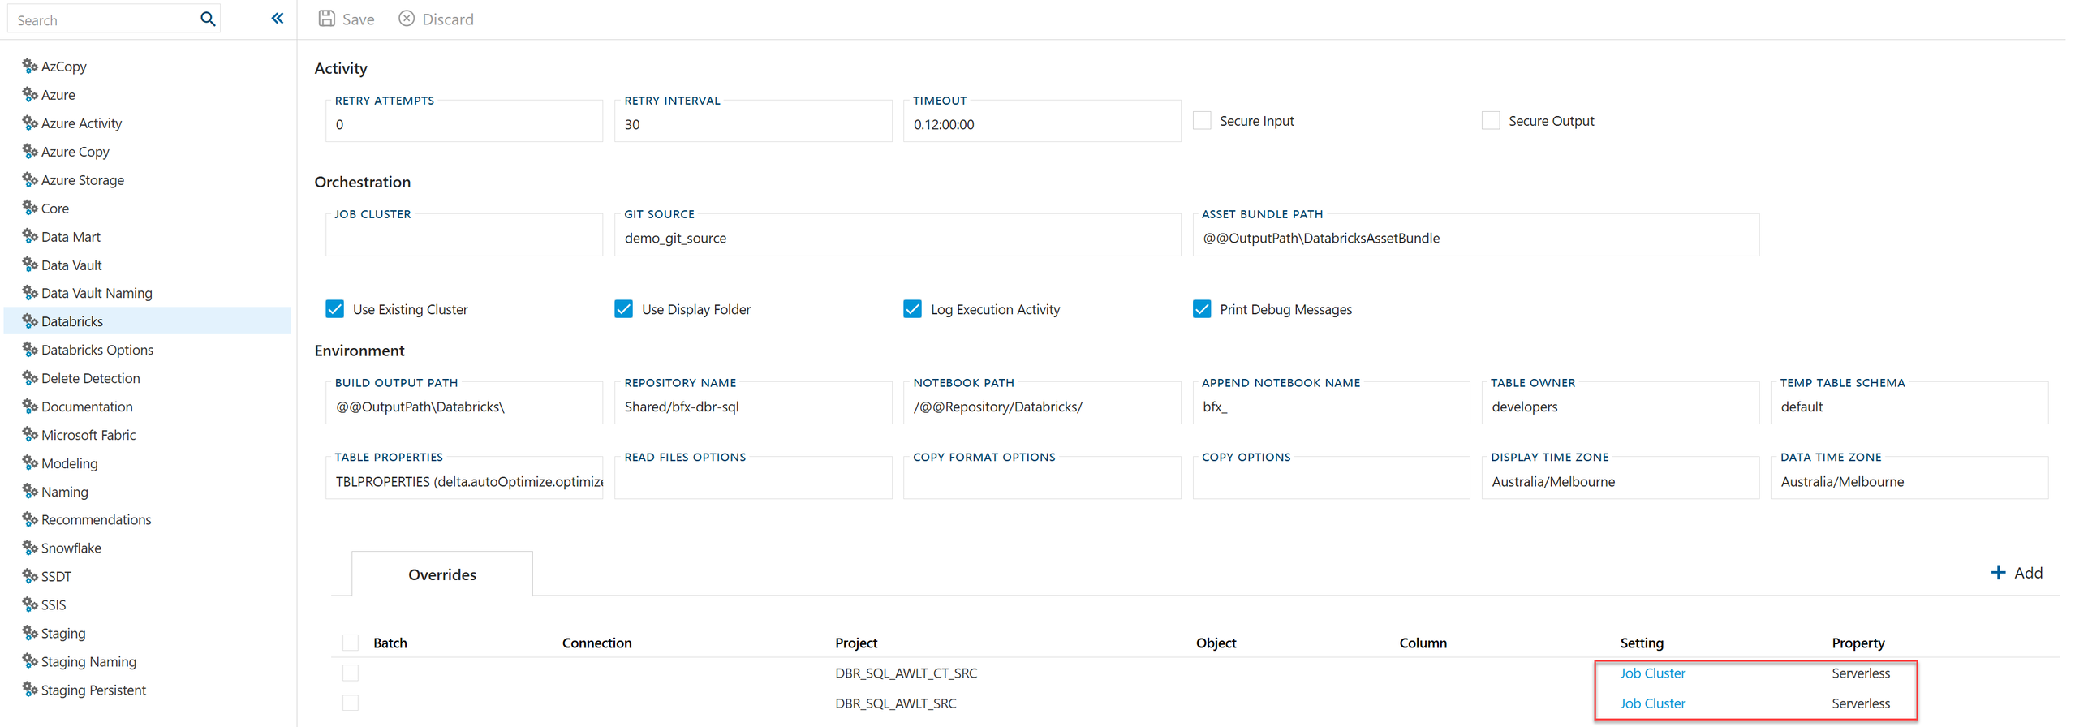Click the search magnifier icon
The width and height of the screenshot is (2088, 727).
pos(208,19)
